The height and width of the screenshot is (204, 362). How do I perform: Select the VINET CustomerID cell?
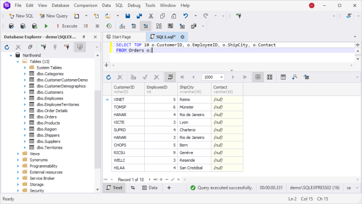coord(128,100)
